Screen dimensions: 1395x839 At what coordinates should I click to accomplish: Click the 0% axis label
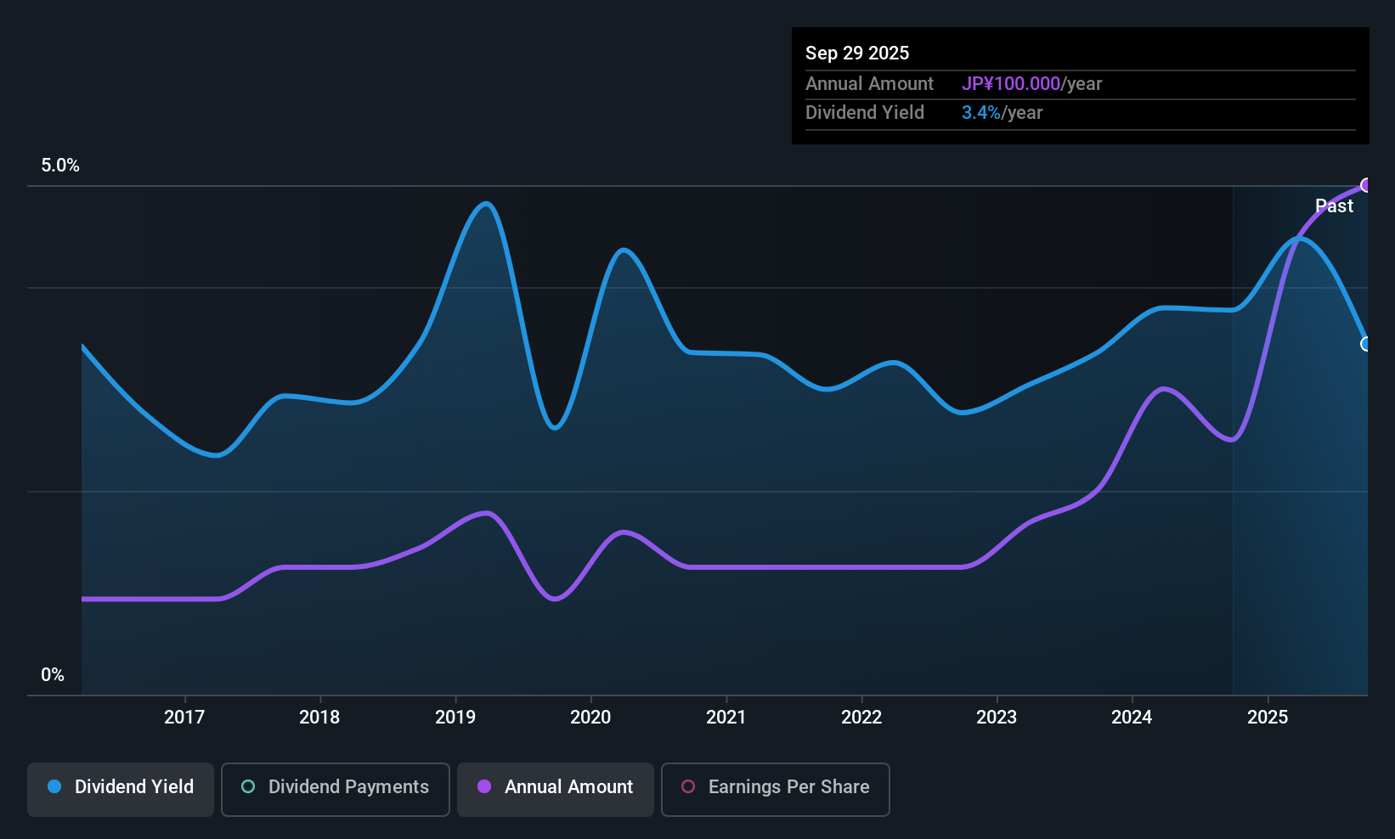[51, 674]
